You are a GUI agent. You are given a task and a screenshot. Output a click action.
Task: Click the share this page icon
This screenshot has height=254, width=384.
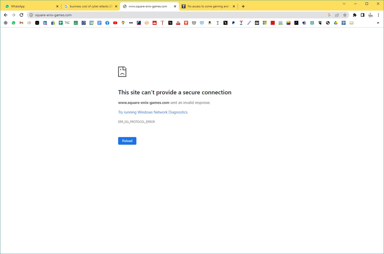click(x=337, y=15)
